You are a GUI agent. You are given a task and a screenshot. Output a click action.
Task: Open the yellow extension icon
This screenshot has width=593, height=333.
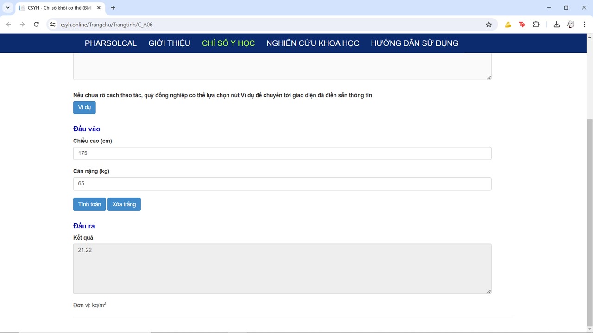508,25
